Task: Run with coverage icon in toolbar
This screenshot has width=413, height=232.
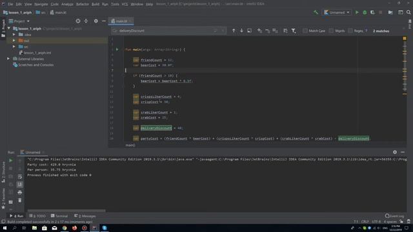Action: pos(372,12)
